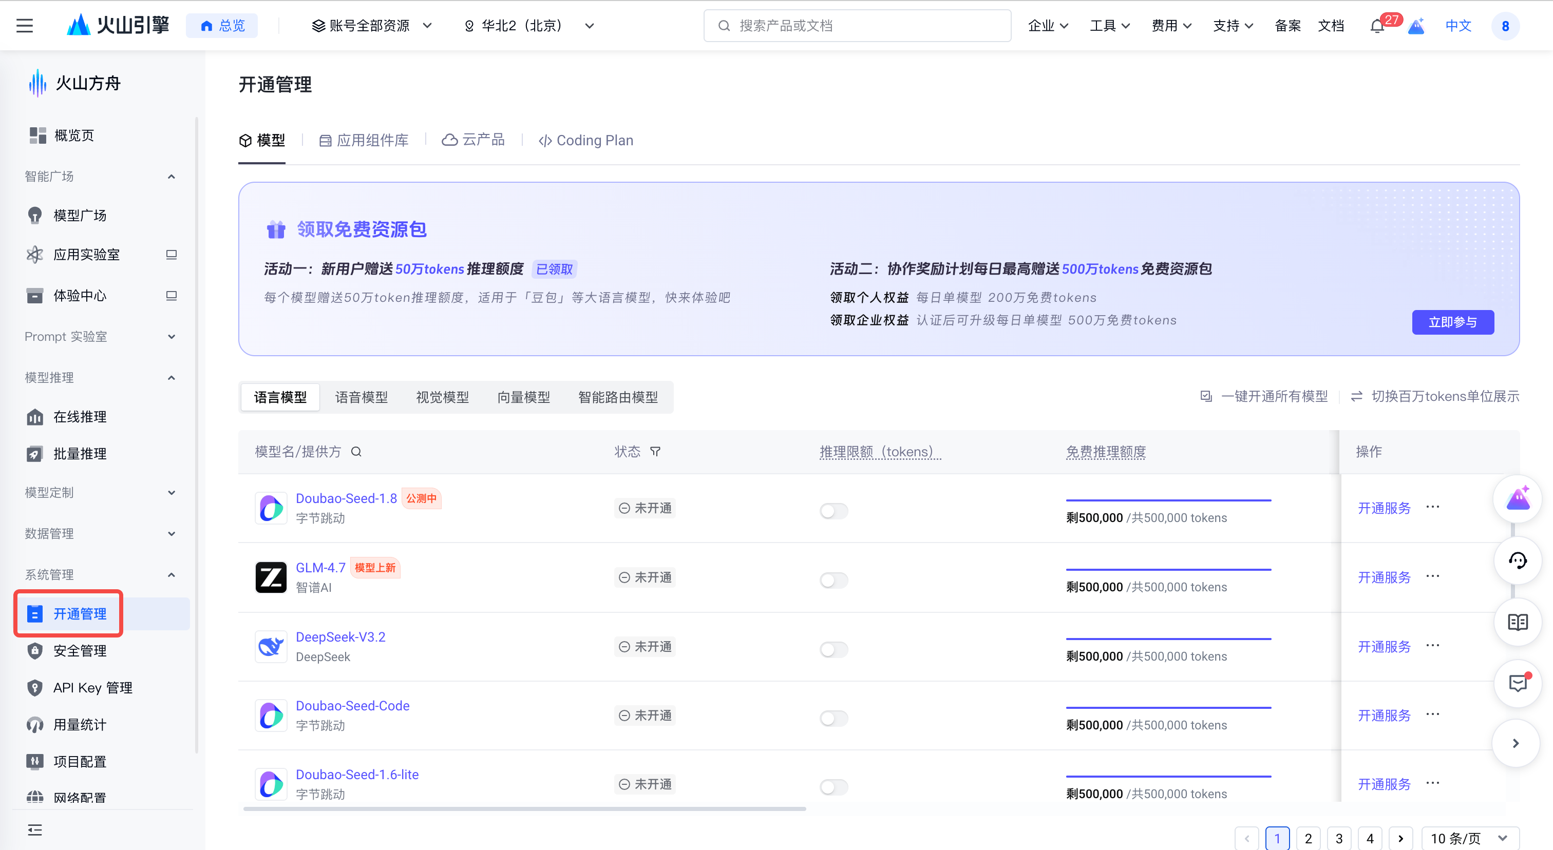This screenshot has height=850, width=1553.
Task: Open the floating feedback message button
Action: [x=1518, y=683]
